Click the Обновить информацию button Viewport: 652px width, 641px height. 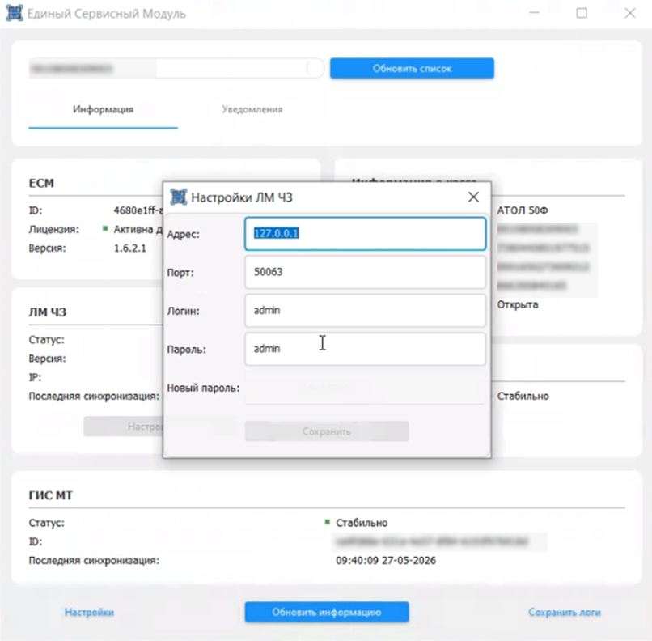(x=327, y=612)
